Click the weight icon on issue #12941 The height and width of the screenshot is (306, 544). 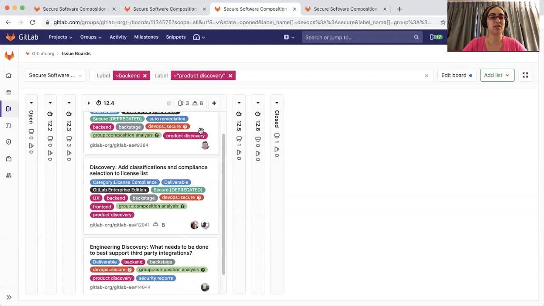(x=156, y=224)
